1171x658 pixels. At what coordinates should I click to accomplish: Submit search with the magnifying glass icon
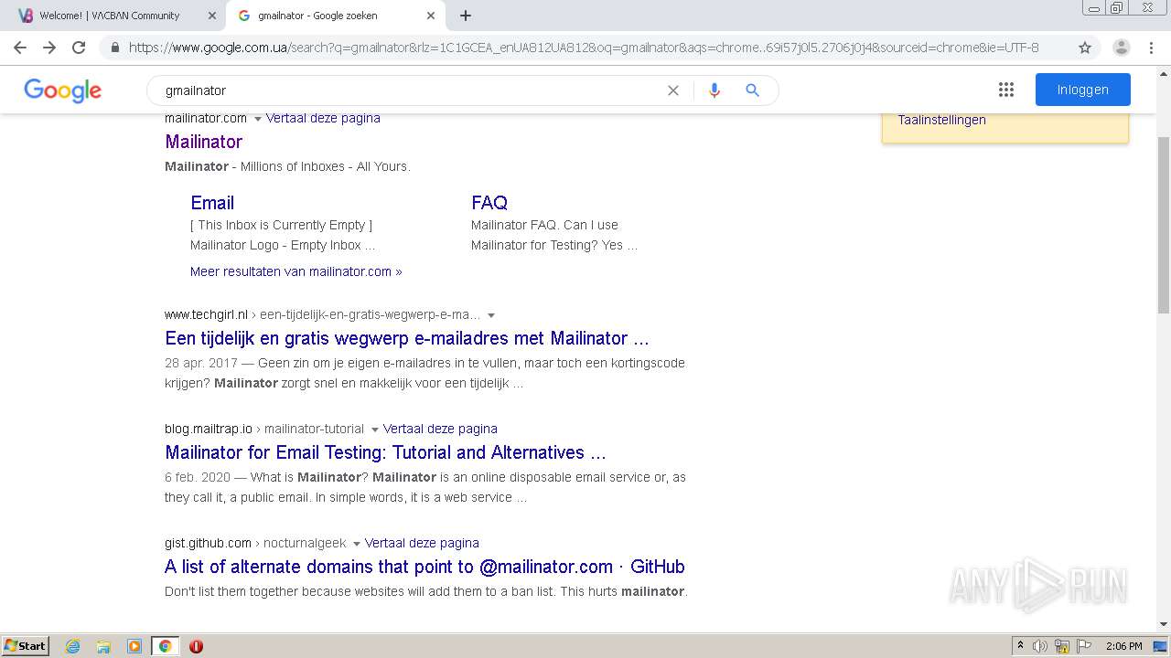tap(752, 90)
